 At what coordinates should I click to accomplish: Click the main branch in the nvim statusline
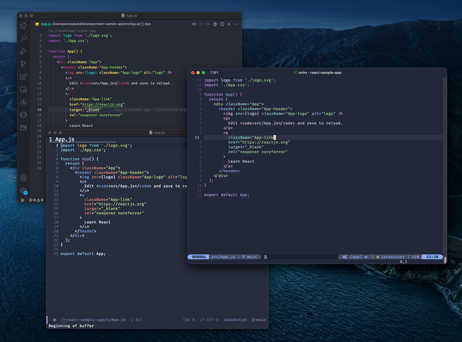click(x=251, y=257)
